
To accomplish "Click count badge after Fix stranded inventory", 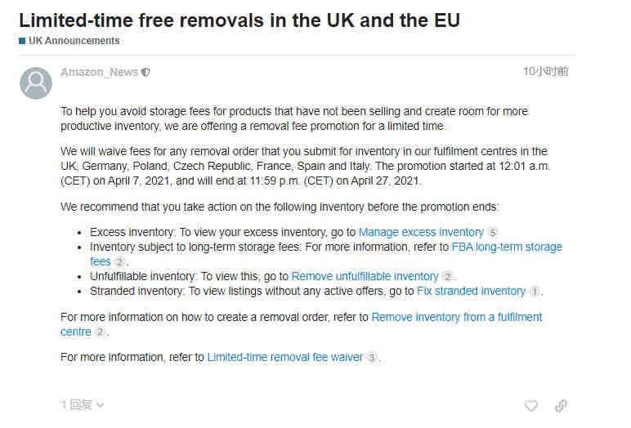I will coord(535,292).
